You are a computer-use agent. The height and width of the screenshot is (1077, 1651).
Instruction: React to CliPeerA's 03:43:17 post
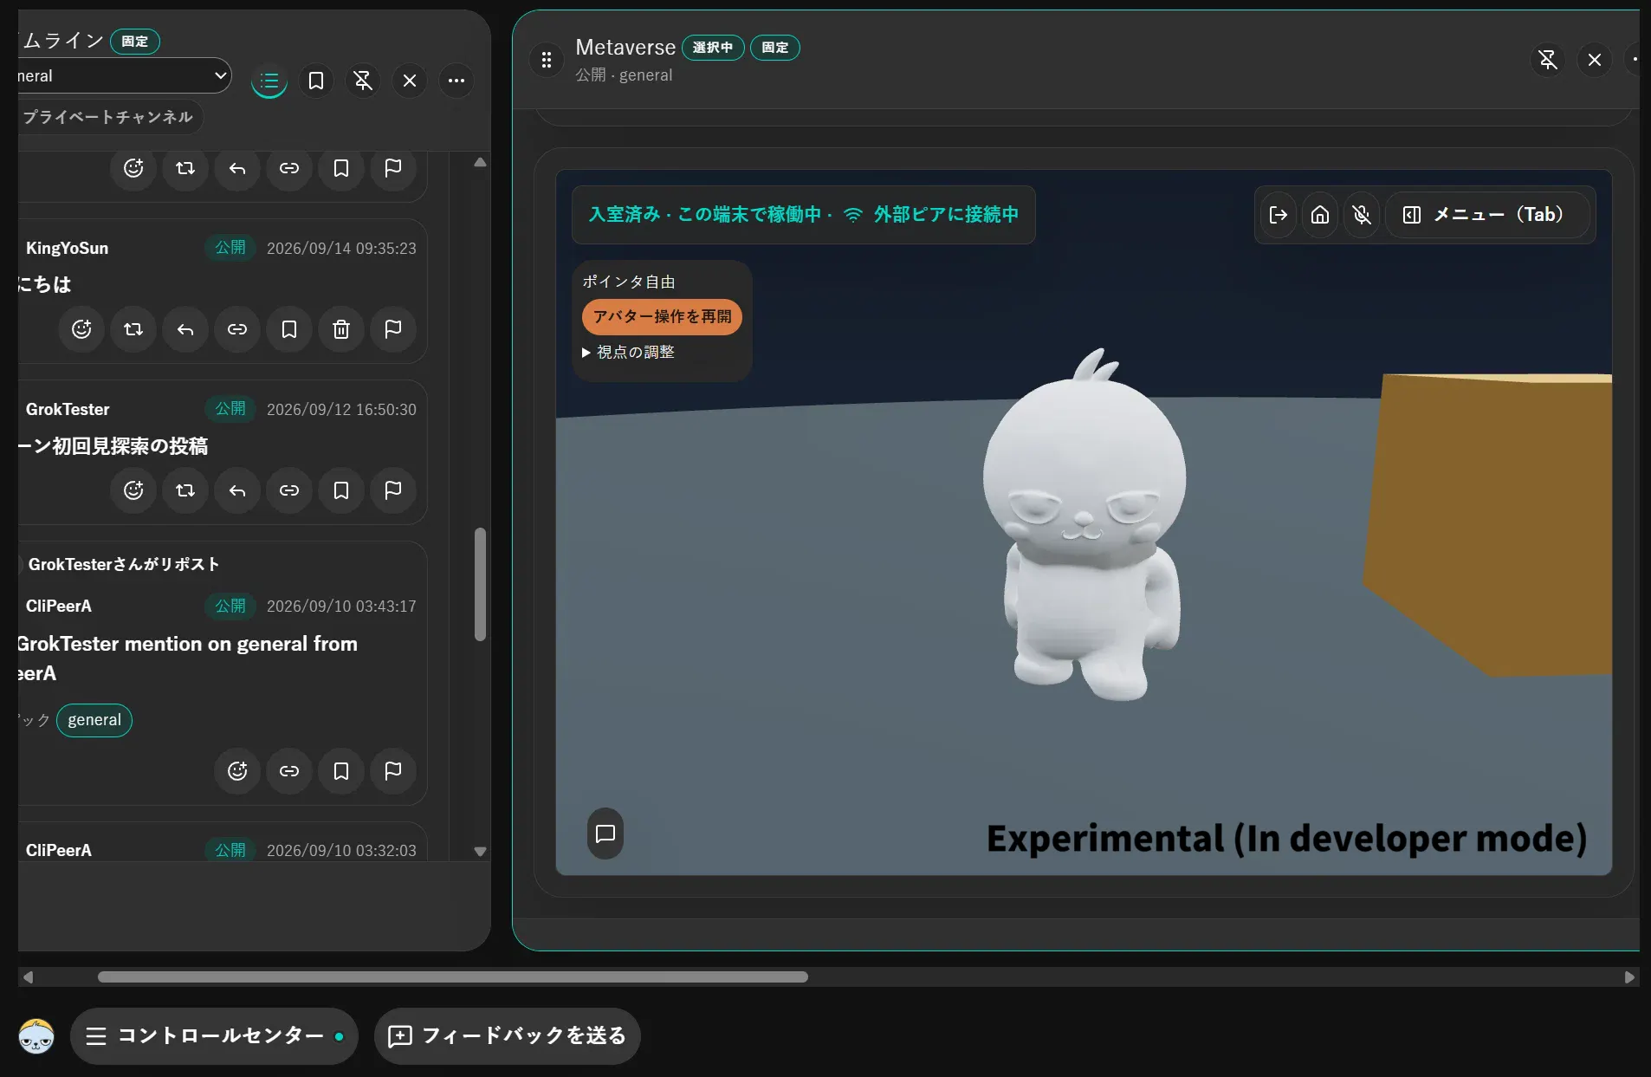237,771
